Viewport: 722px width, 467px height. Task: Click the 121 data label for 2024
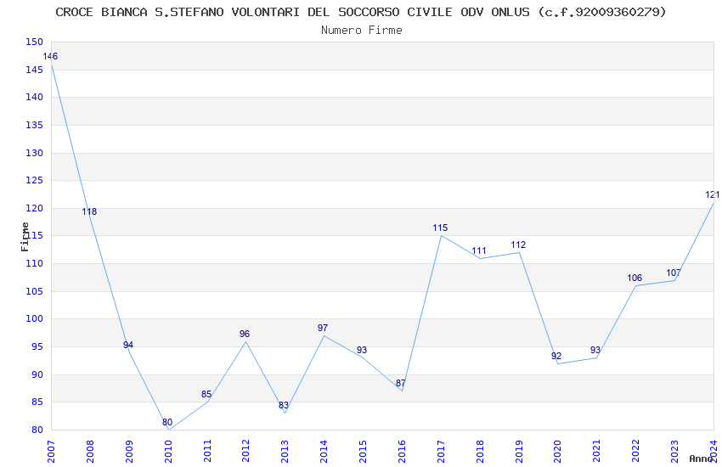(x=713, y=194)
